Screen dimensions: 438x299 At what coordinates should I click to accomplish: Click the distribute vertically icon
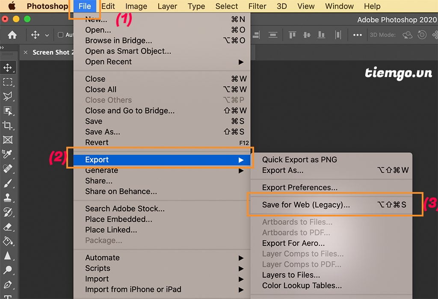(x=272, y=35)
